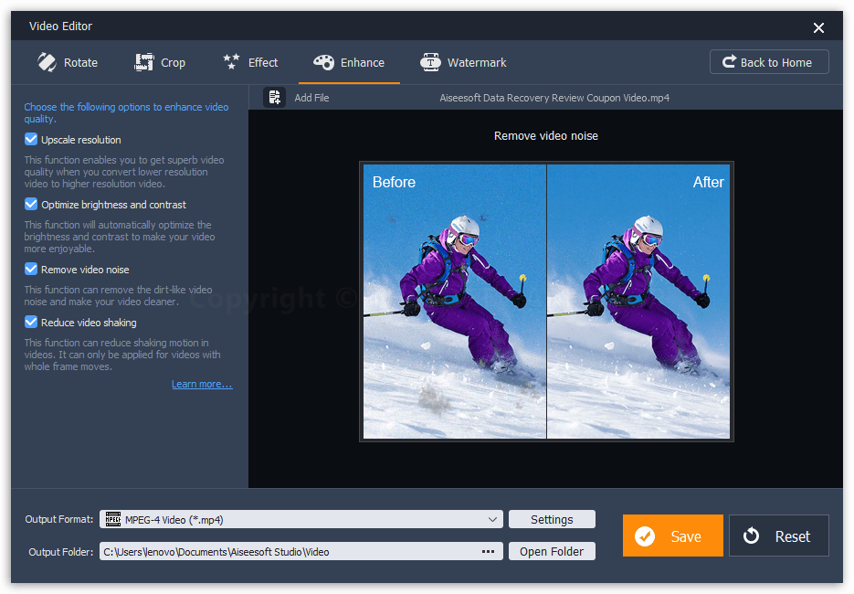Switch to the Crop tab
The width and height of the screenshot is (854, 594).
160,63
